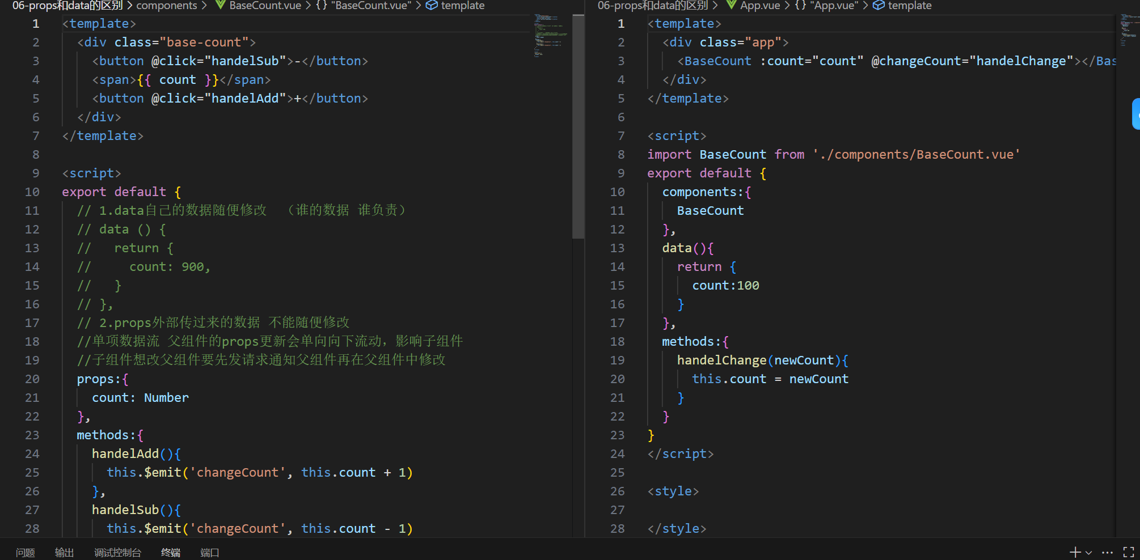Open the 'components' folder breadcrumb

coord(167,5)
